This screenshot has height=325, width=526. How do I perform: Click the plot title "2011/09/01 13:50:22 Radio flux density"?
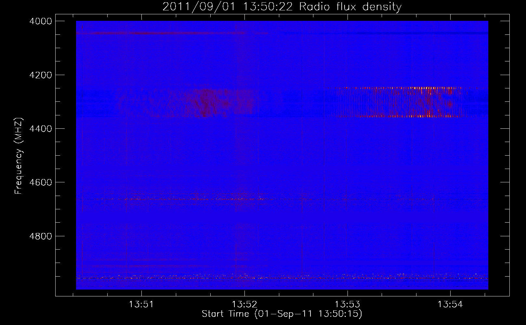click(x=282, y=7)
